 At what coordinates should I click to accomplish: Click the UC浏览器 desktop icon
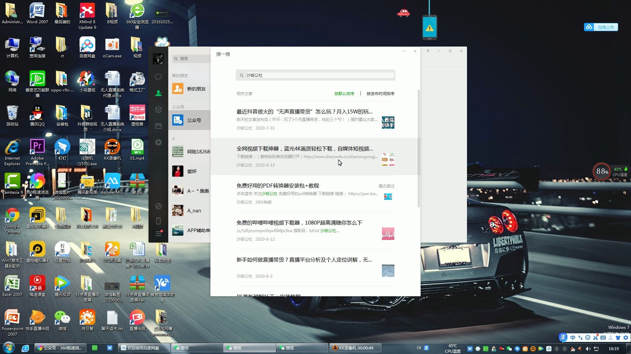(x=112, y=252)
